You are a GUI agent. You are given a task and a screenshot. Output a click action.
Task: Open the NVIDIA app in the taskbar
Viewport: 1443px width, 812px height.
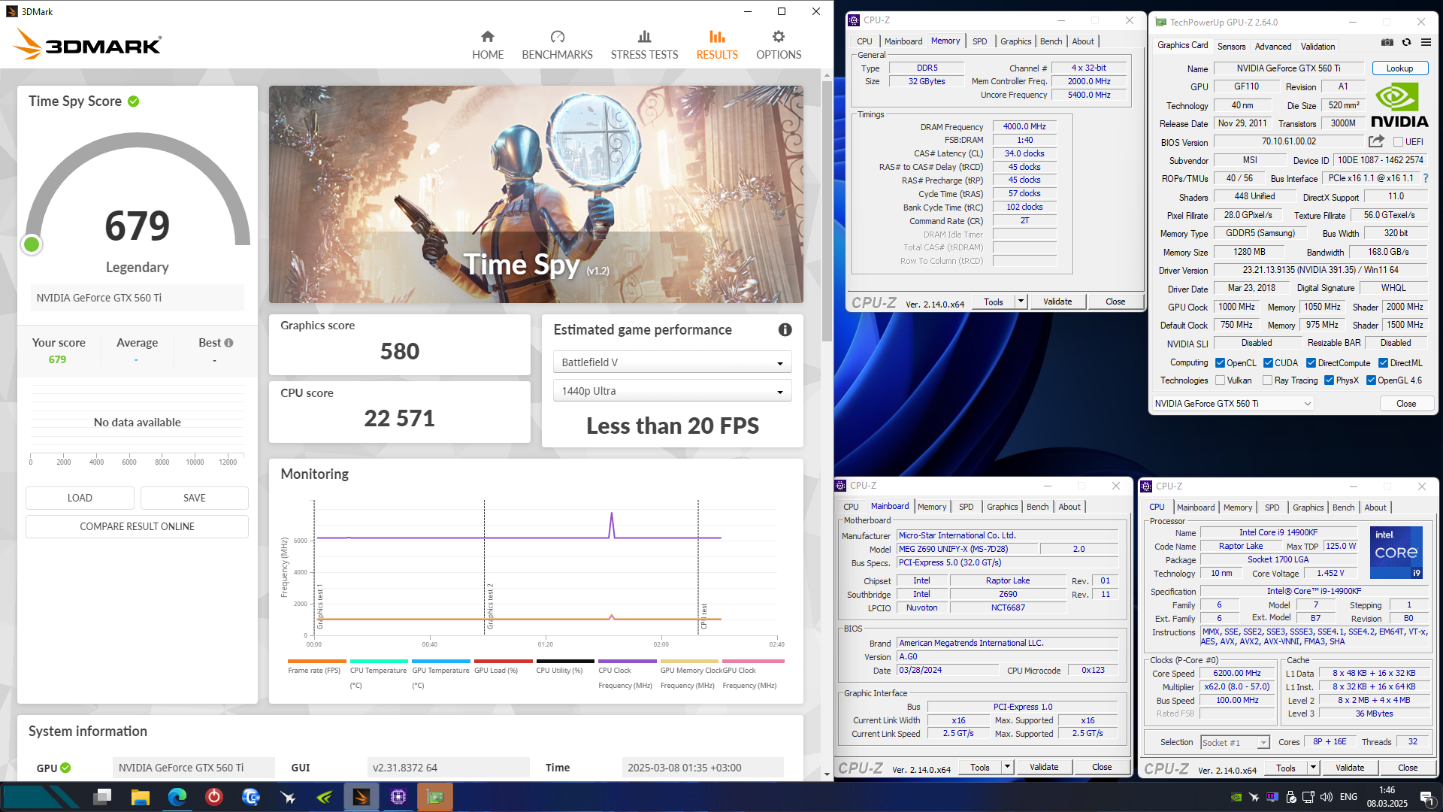click(325, 797)
